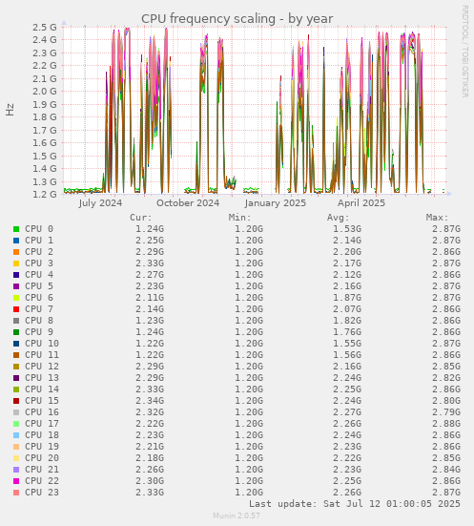
Task: Click the 'Avg:' column header
Action: pos(339,218)
